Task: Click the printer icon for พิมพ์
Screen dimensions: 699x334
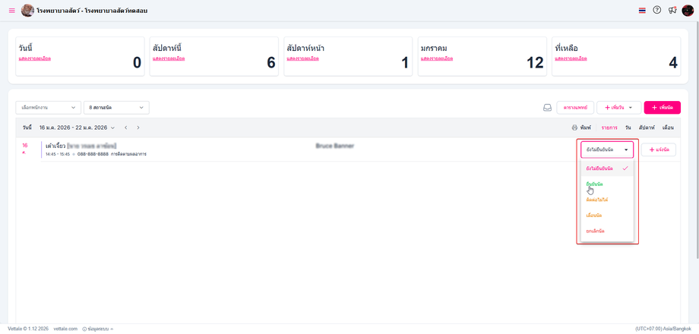Action: tap(574, 128)
